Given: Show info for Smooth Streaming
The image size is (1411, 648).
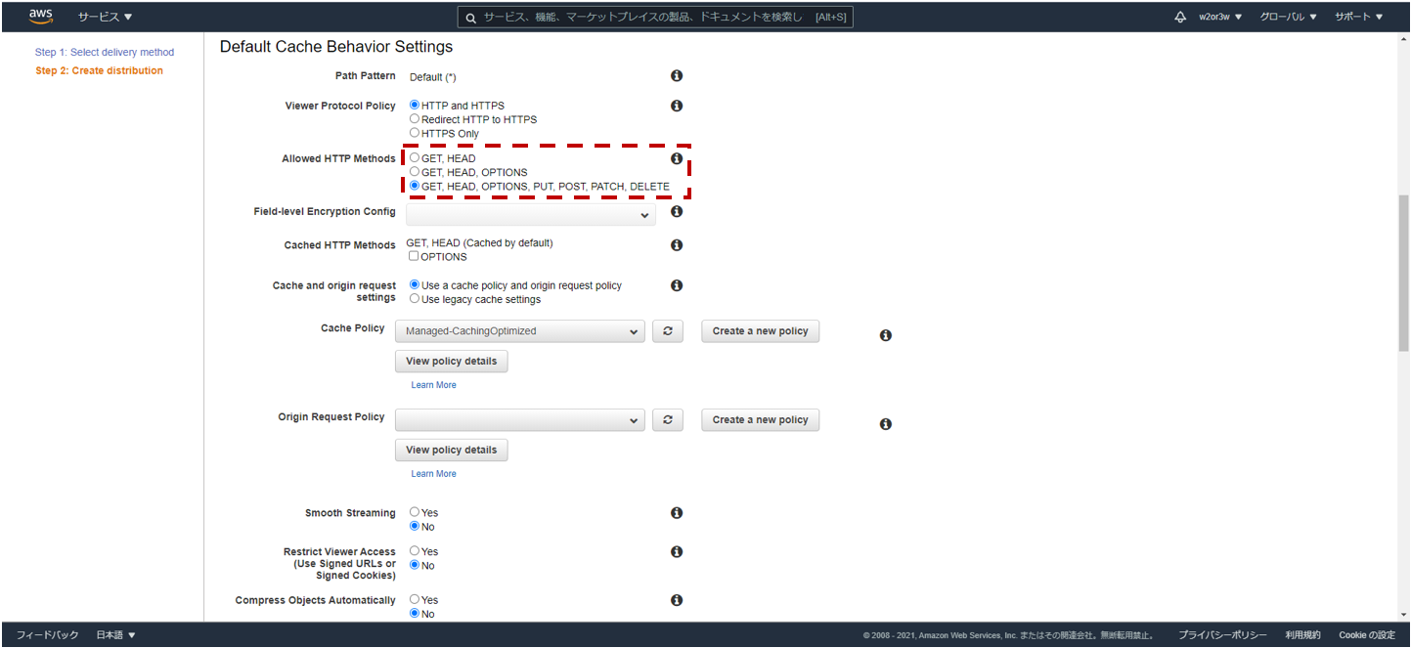Looking at the screenshot, I should click(x=676, y=513).
